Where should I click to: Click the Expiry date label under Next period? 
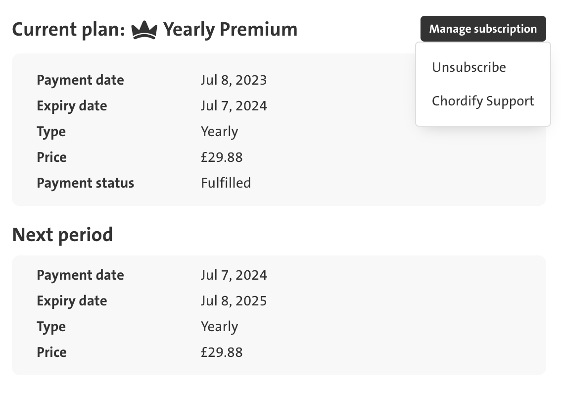(x=72, y=301)
